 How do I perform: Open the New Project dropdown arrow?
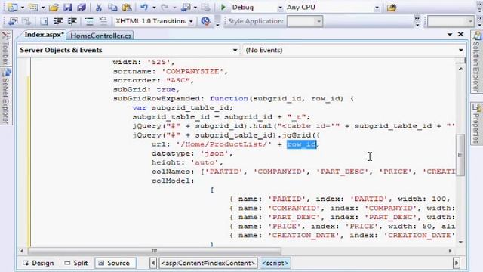(22, 8)
